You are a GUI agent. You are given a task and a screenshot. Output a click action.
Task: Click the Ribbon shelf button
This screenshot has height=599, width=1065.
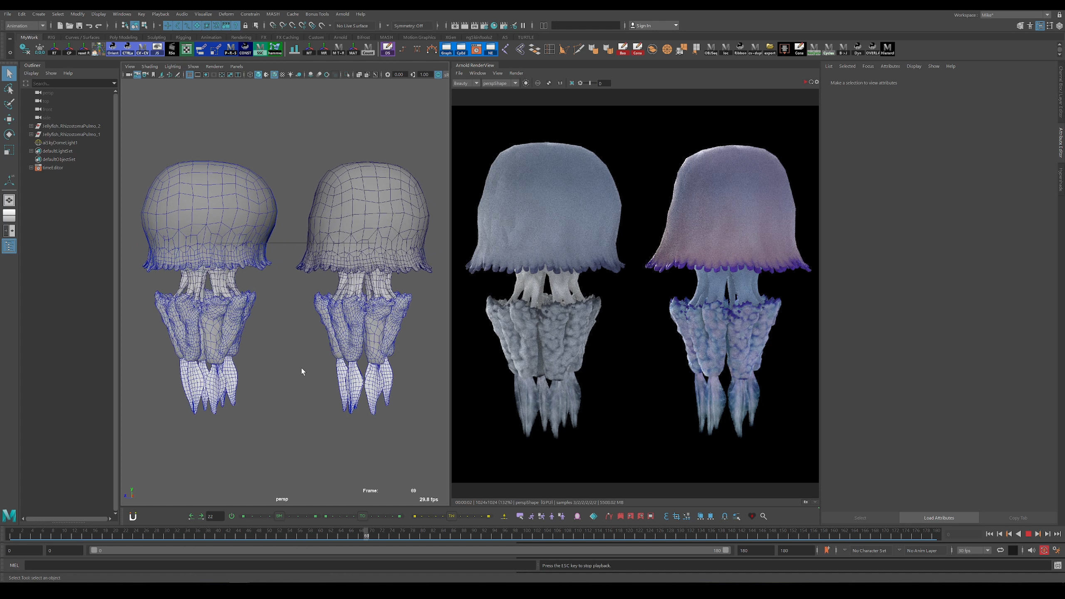740,49
